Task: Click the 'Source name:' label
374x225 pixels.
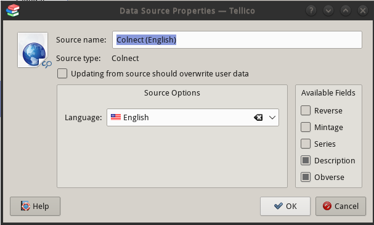Action: [x=81, y=39]
